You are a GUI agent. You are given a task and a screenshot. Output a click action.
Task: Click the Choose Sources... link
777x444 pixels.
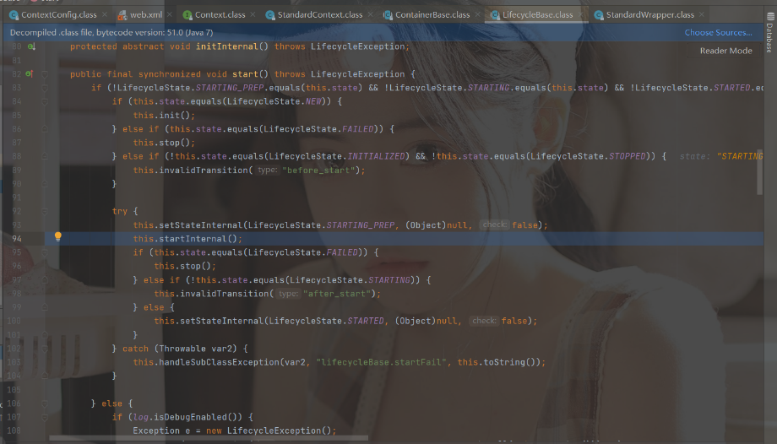718,33
